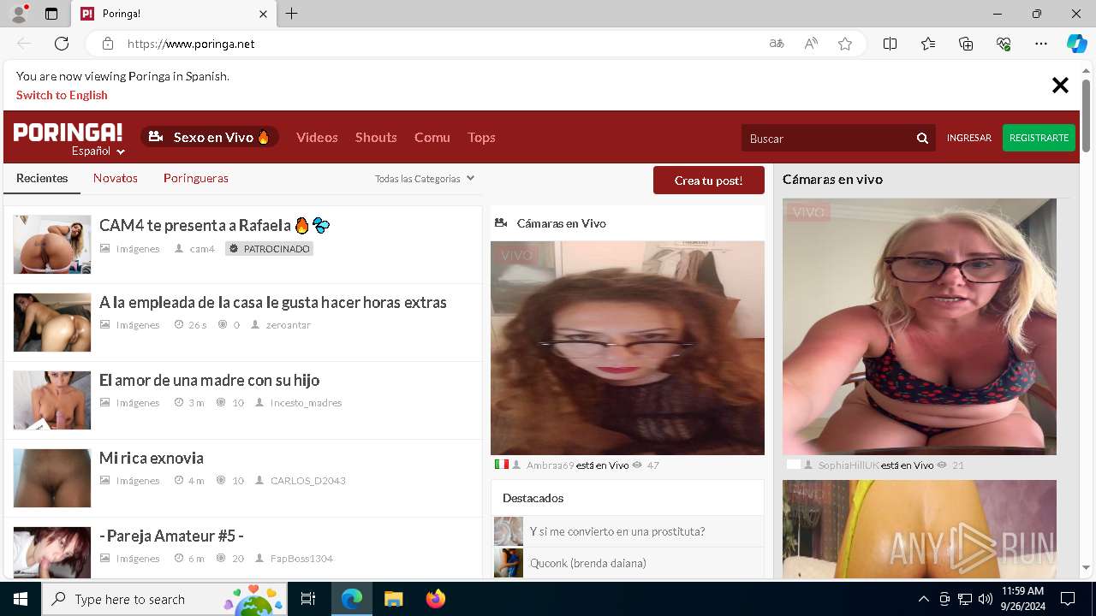Viewport: 1096px width, 616px height.
Task: Click the translate page icon
Action: coord(777,44)
